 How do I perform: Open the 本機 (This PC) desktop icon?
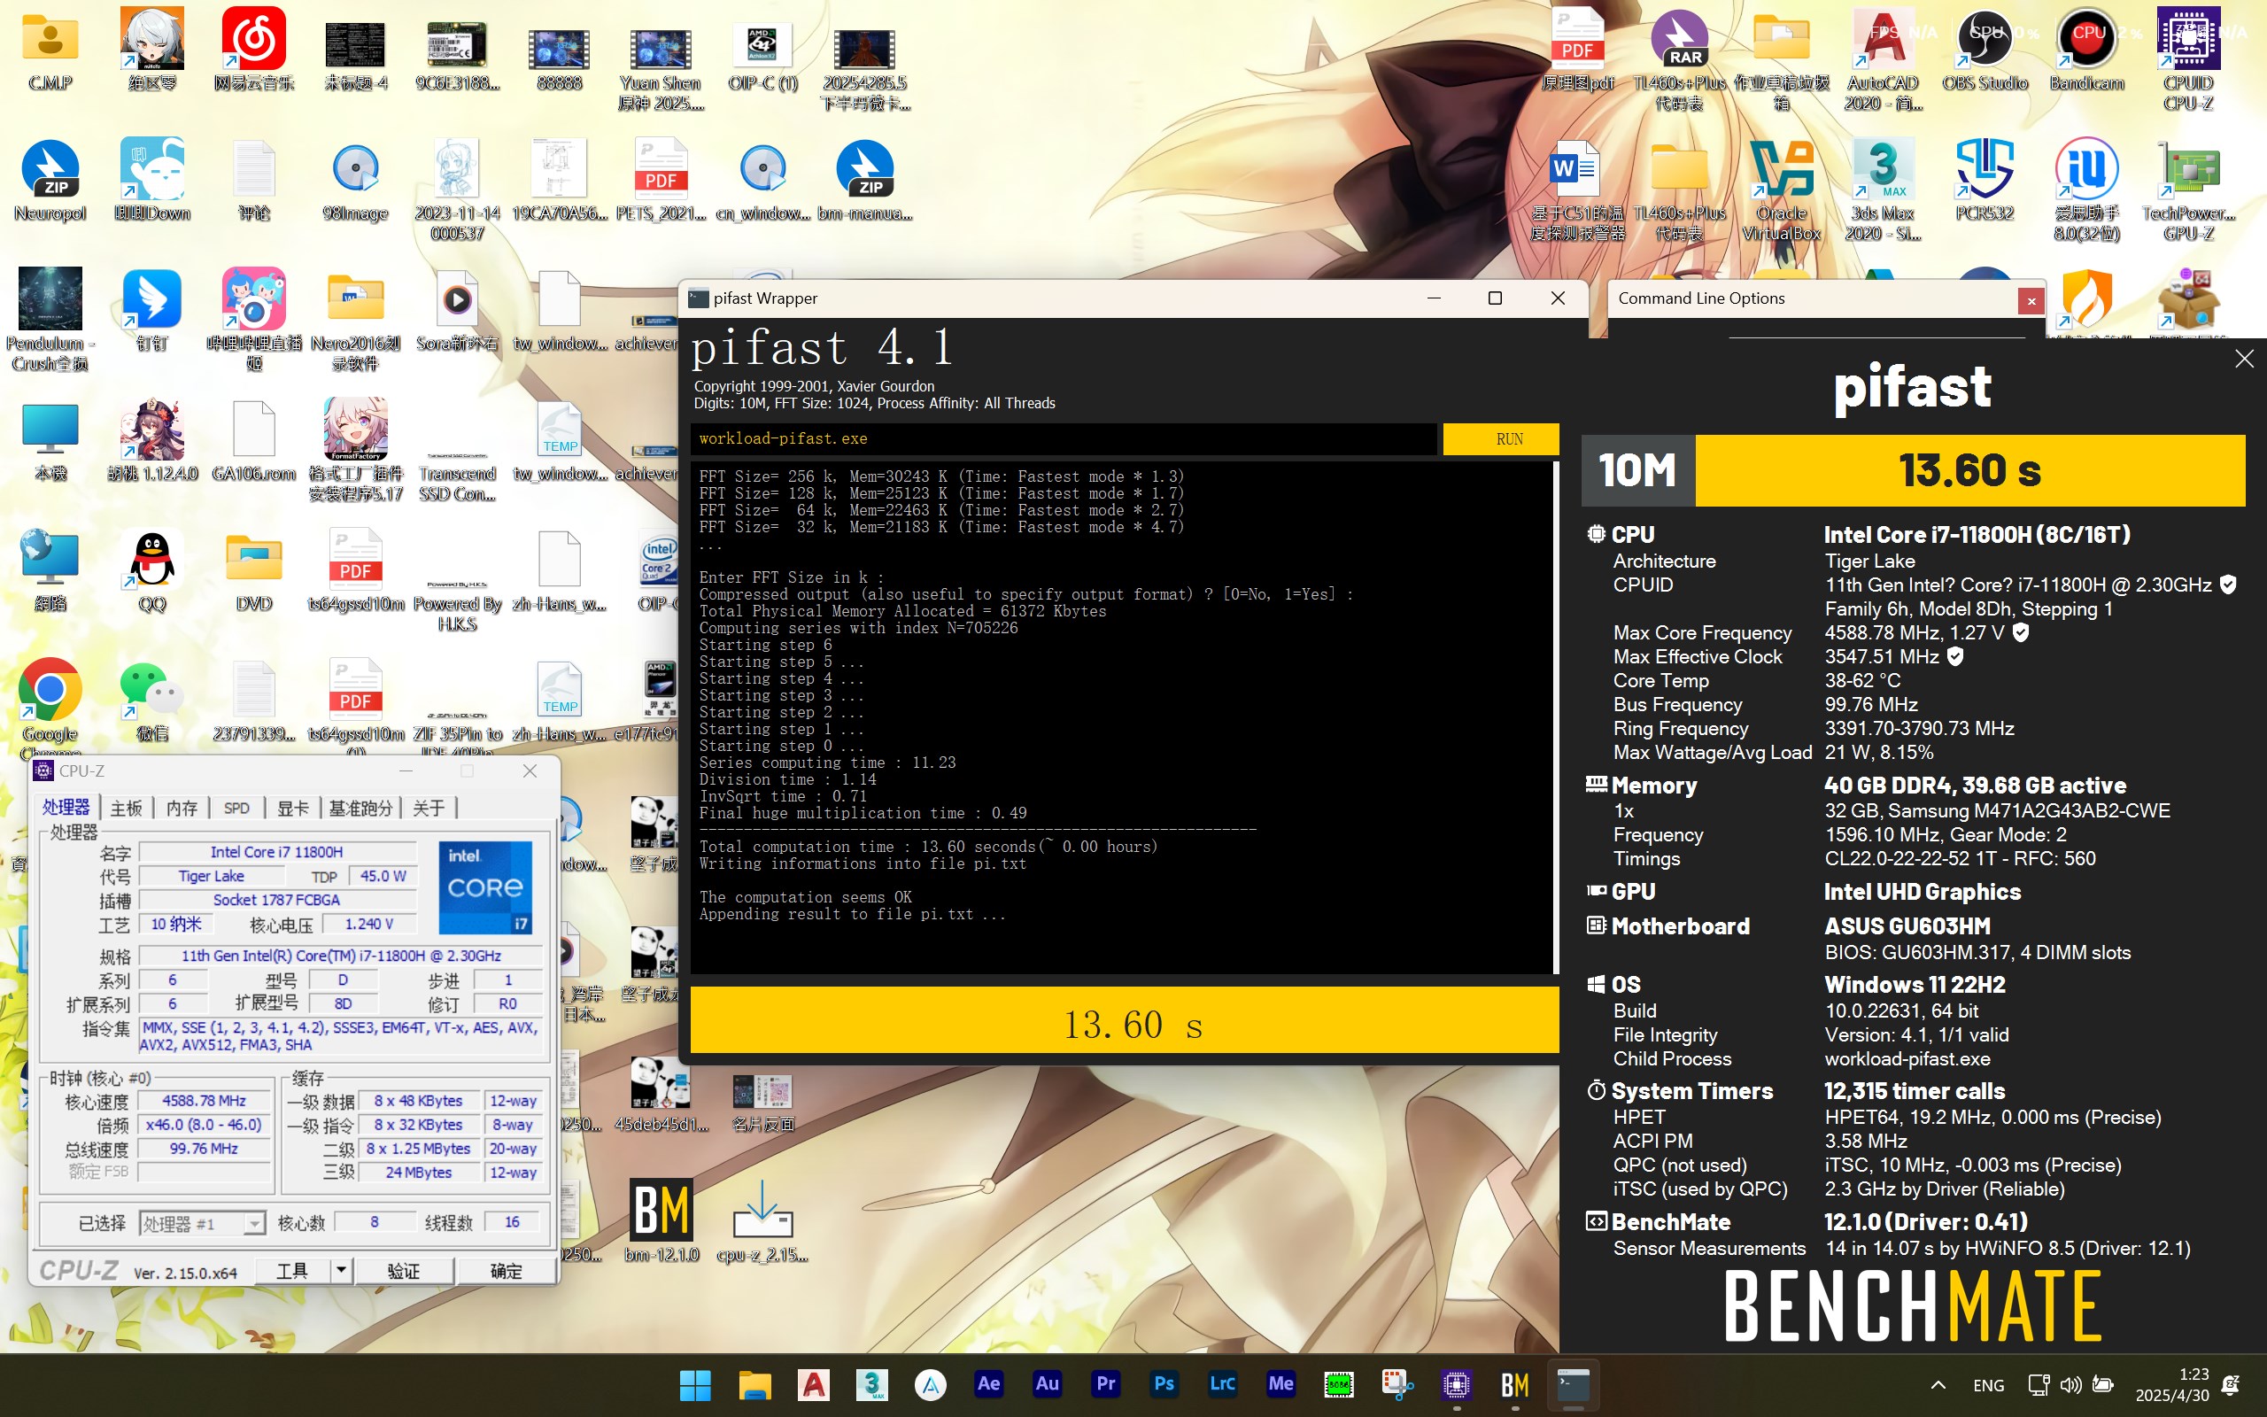[50, 440]
